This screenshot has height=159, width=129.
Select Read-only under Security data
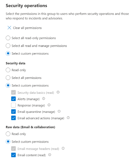pyautogui.click(x=8, y=70)
